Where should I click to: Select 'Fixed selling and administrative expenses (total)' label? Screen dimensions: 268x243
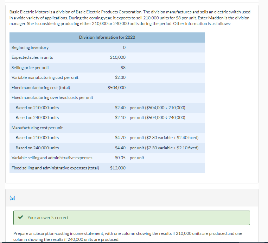click(x=55, y=168)
